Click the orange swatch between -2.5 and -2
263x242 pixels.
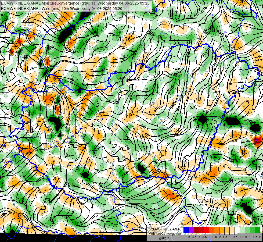tap(217, 230)
